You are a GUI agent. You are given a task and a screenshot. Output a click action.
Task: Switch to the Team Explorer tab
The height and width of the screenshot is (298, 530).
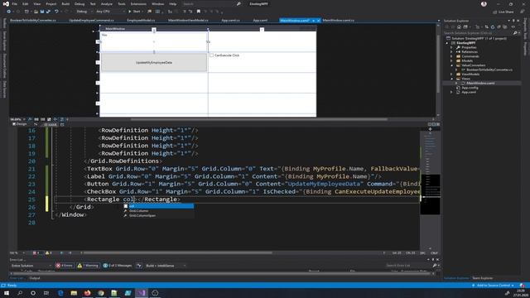point(482,278)
